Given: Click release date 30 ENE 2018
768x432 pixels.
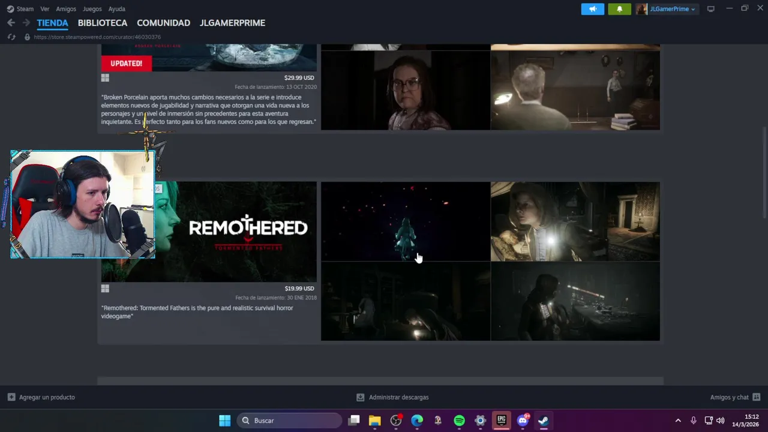Looking at the screenshot, I should pos(276,298).
